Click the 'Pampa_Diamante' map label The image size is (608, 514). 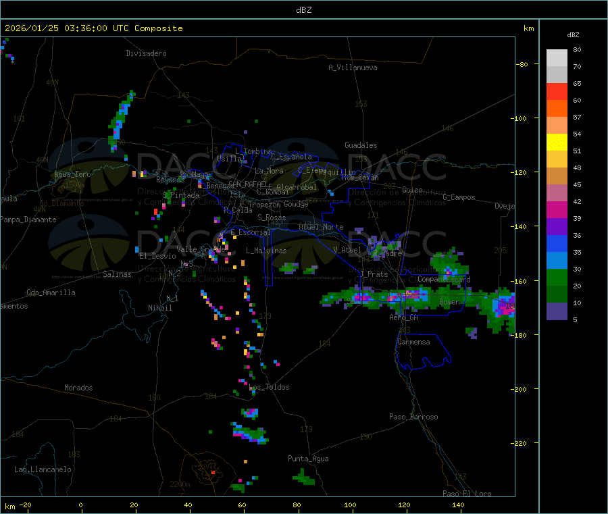click(28, 220)
